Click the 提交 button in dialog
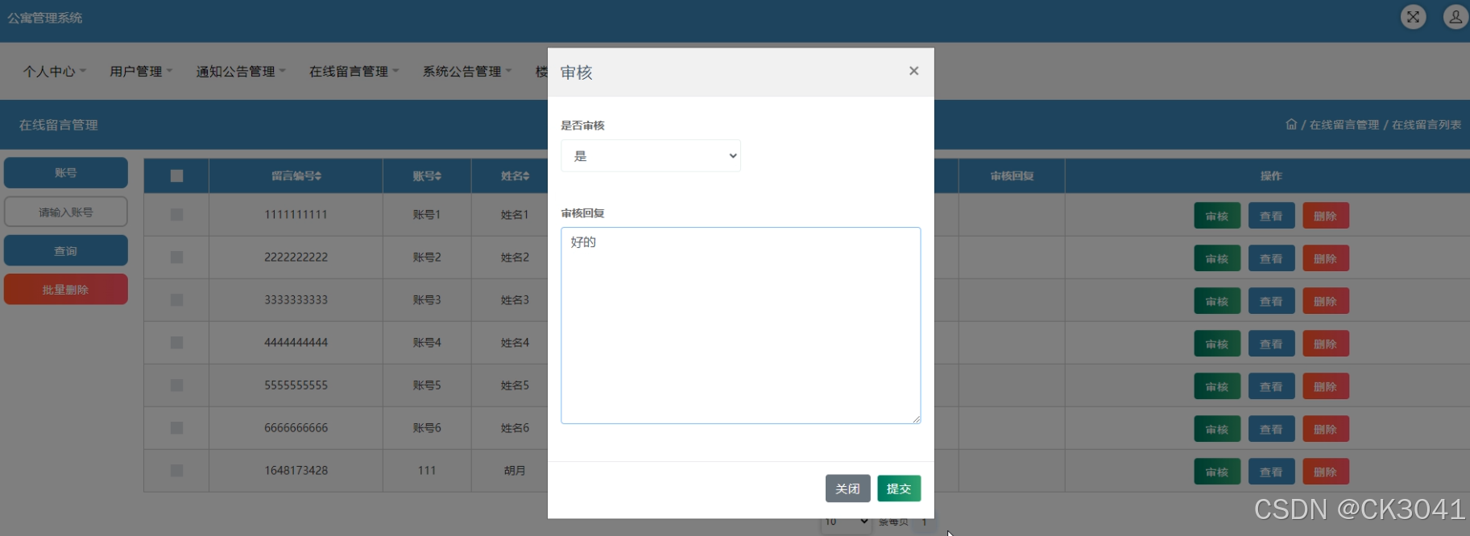Image resolution: width=1470 pixels, height=536 pixels. pos(899,489)
